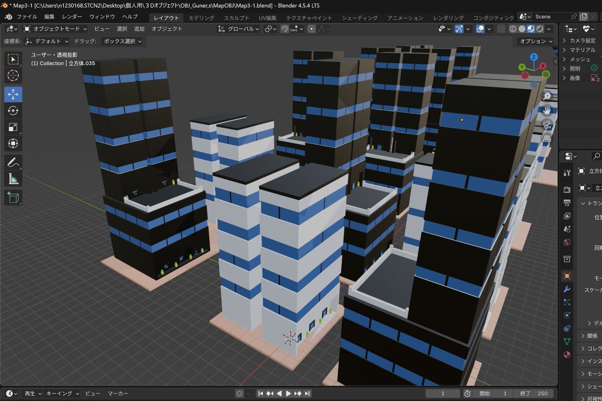Select the Annotate tool
The width and height of the screenshot is (602, 401).
pos(13,161)
